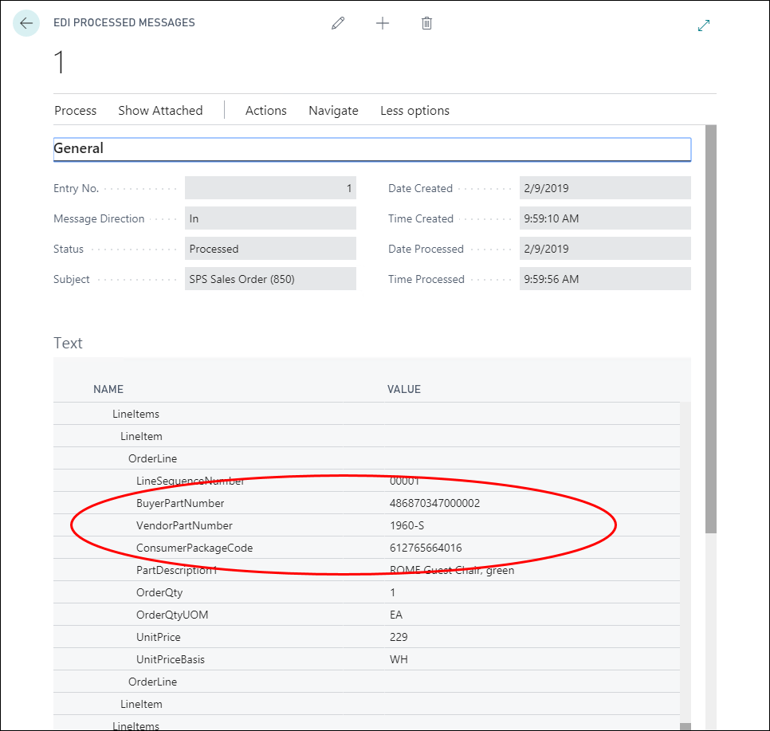The width and height of the screenshot is (770, 731).
Task: Click the NAME column header
Action: 108,389
